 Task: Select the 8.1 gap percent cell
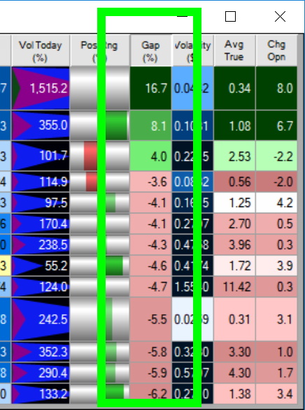coord(151,126)
